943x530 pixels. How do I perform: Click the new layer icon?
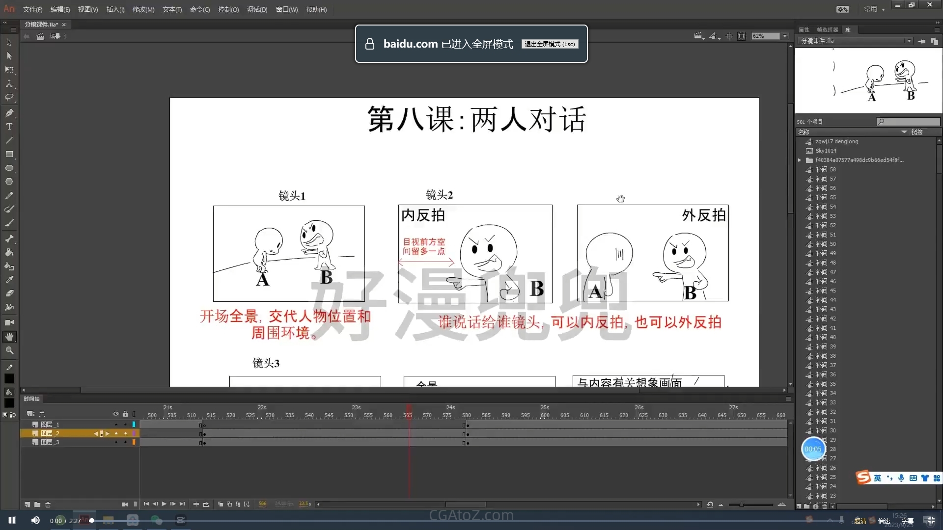(28, 504)
